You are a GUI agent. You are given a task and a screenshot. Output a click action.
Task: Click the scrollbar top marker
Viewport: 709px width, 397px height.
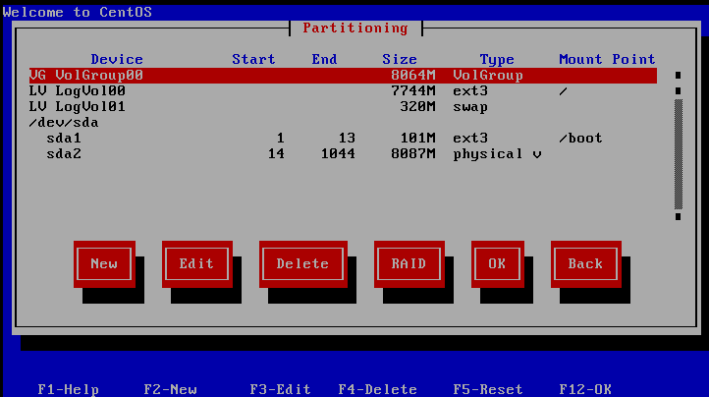(678, 75)
